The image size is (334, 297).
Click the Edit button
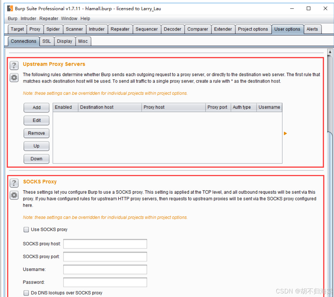37,120
